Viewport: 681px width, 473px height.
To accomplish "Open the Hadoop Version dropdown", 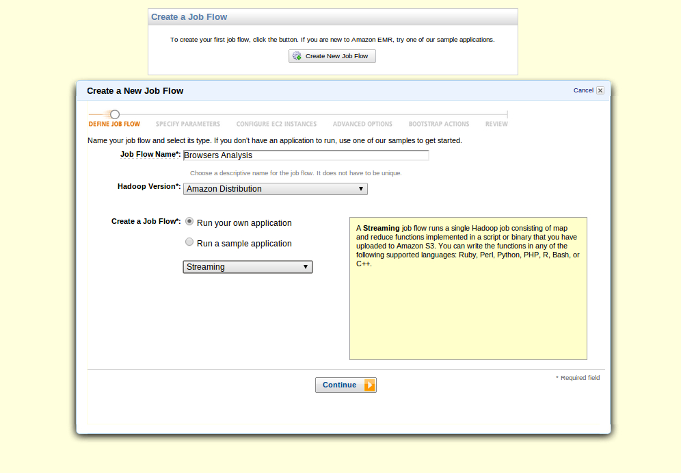I will tap(275, 189).
